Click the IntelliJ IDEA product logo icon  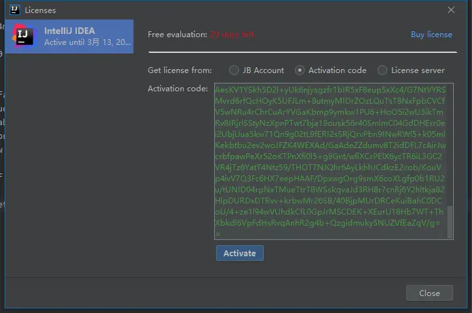[x=24, y=36]
